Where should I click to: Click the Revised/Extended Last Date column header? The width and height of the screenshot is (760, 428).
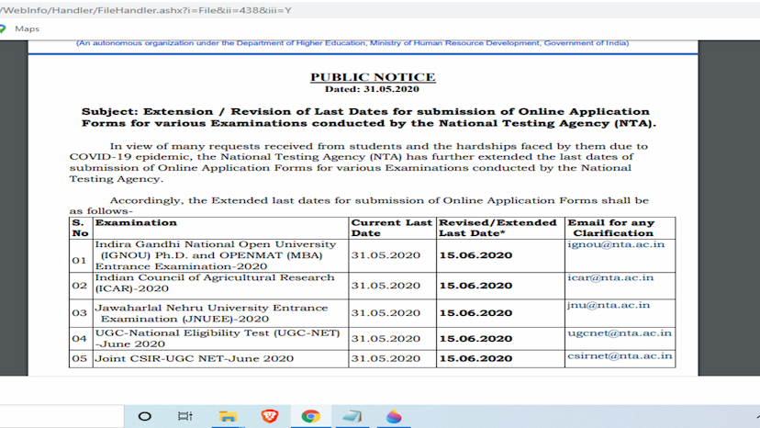click(x=498, y=228)
